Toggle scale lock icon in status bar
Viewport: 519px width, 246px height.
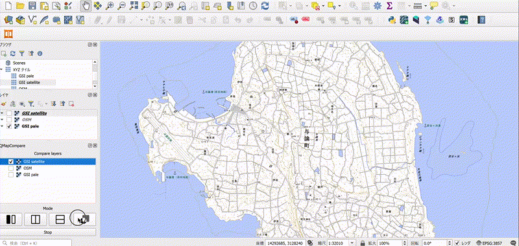363,243
